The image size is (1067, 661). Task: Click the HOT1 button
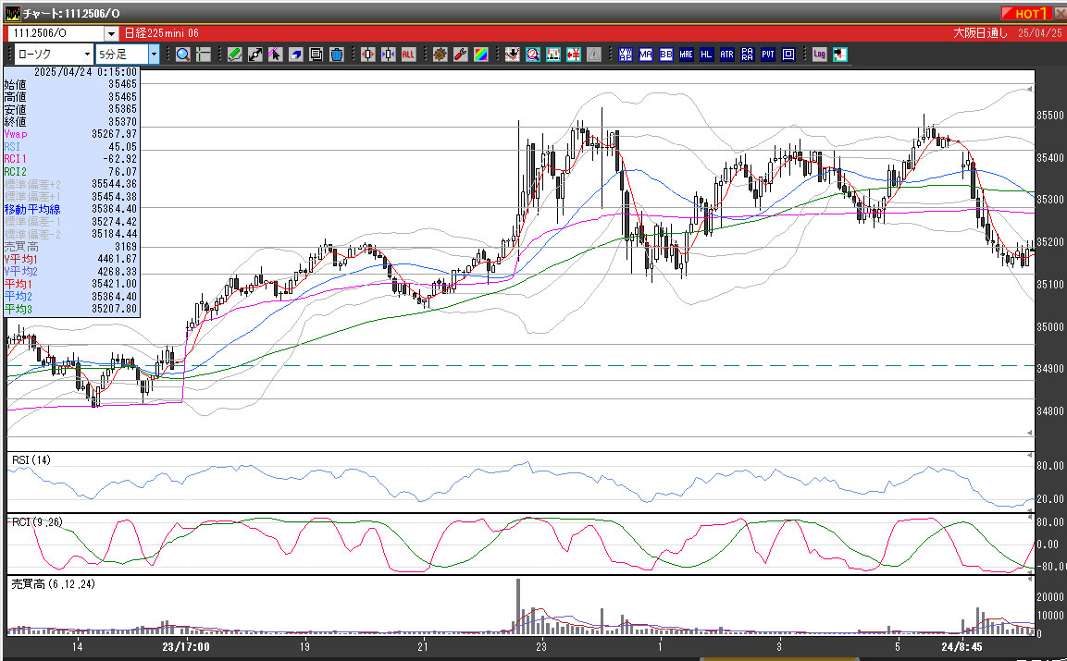pos(1027,14)
